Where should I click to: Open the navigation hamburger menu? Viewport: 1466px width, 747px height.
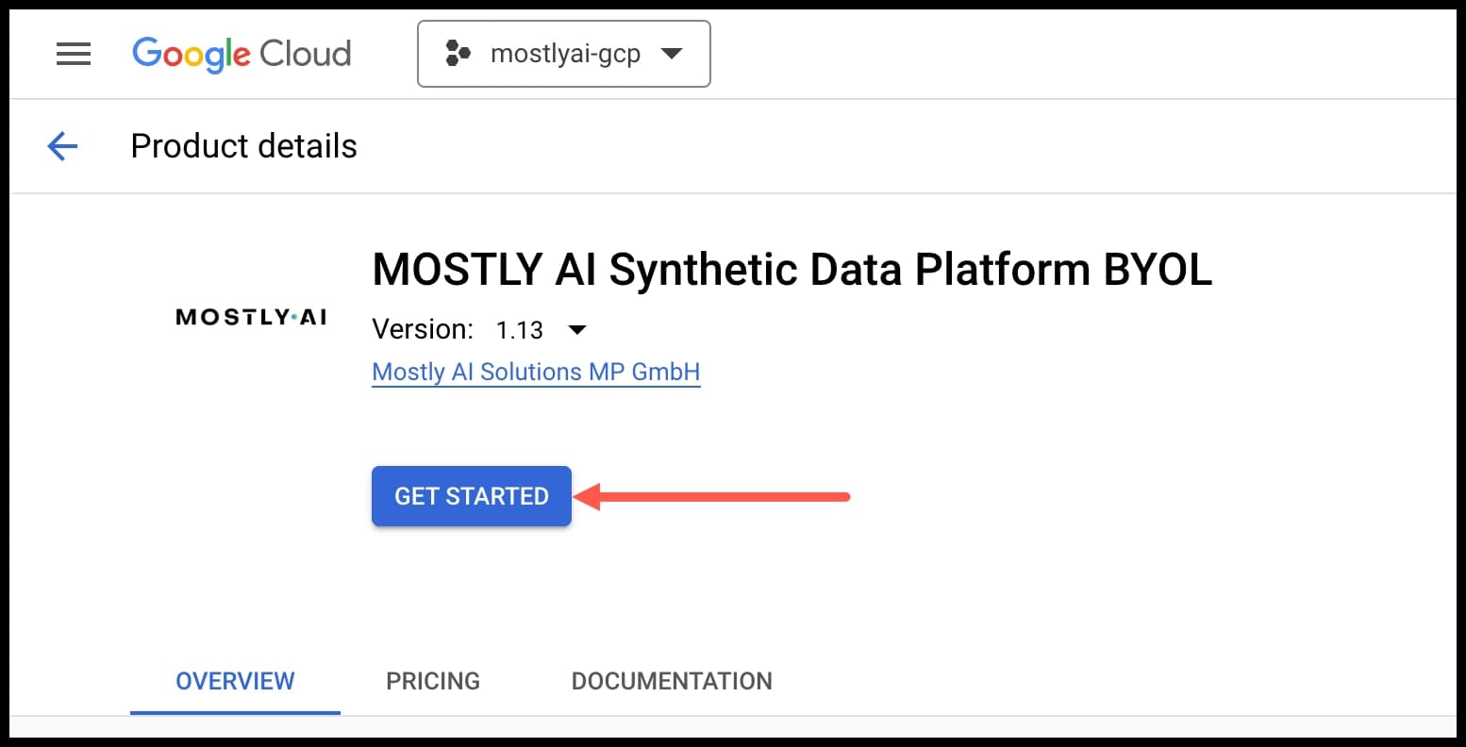(x=73, y=54)
